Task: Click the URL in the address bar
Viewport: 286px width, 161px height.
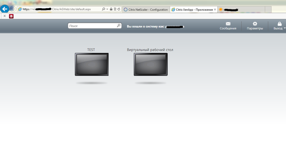Action: 57,9
